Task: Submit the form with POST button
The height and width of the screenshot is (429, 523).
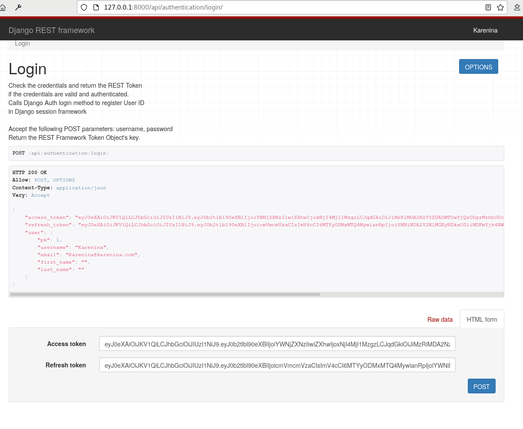Action: tap(481, 386)
